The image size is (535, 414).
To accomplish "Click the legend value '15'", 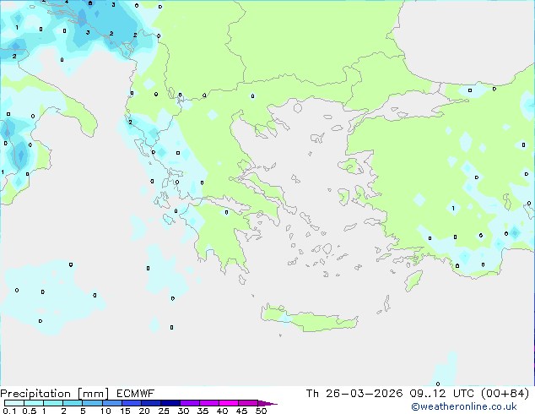I will 125,411.
